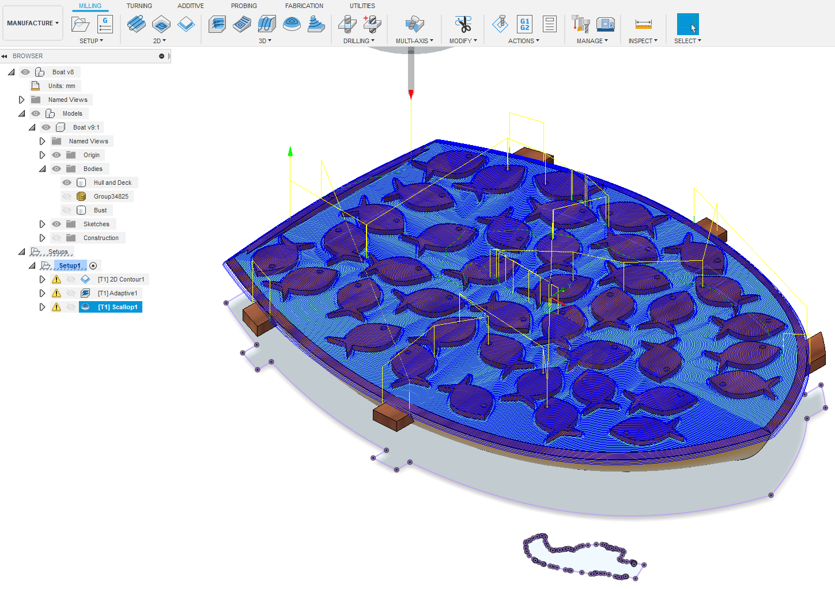Select the 3D Parallel toolpath icon

(x=267, y=24)
